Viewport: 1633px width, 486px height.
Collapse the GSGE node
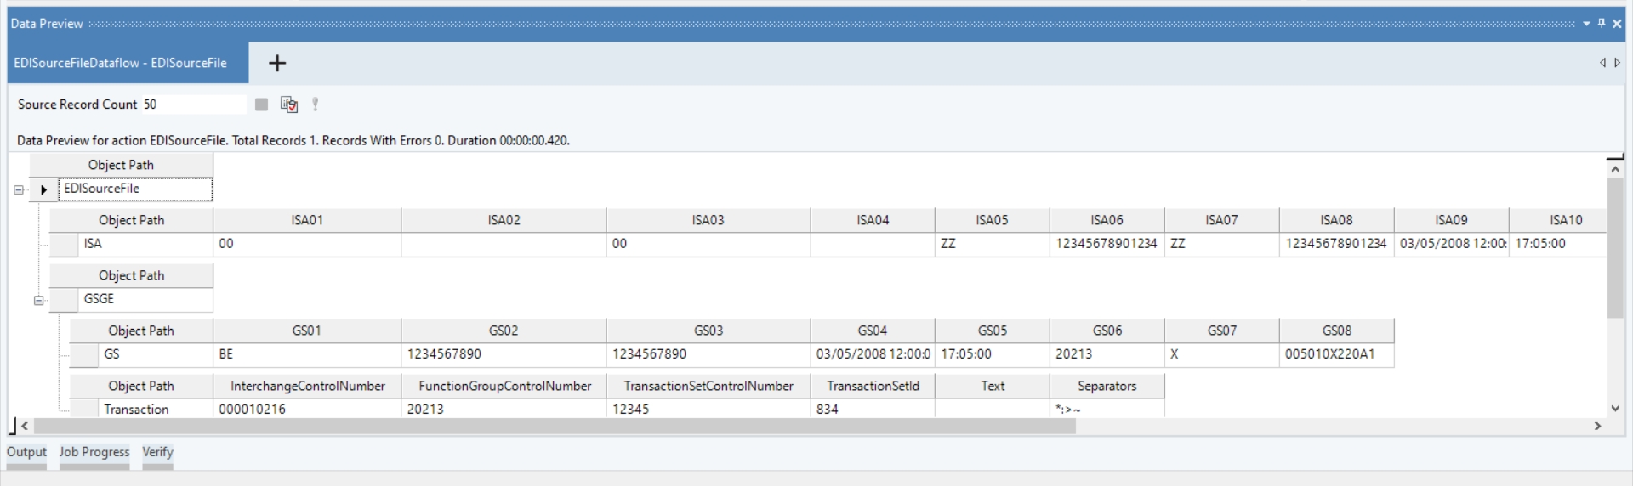[38, 300]
